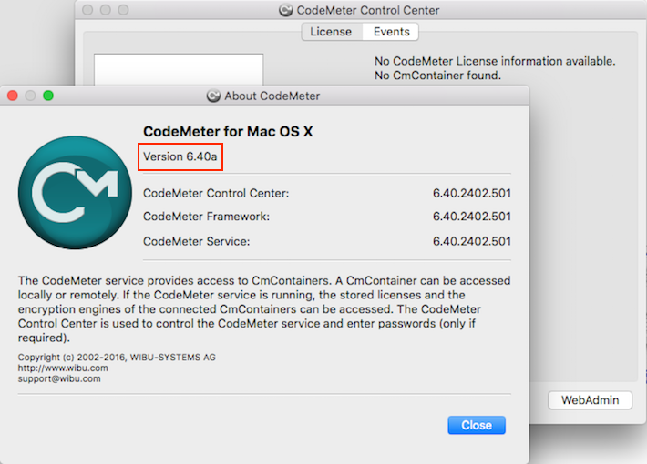Select the CodeMeter Framework version number
Viewport: 647px width, 464px height.
pos(472,217)
